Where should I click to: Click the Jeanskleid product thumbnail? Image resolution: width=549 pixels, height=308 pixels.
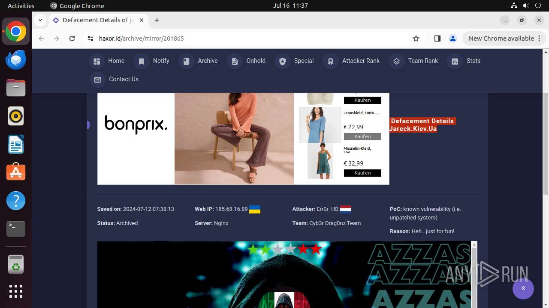[320, 125]
